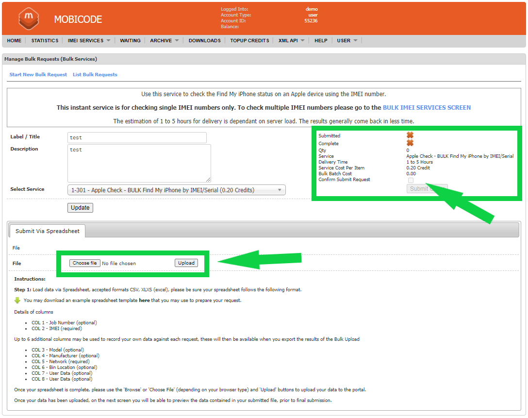528x418 pixels.
Task: Click the '55236' account ID value
Action: (x=311, y=20)
